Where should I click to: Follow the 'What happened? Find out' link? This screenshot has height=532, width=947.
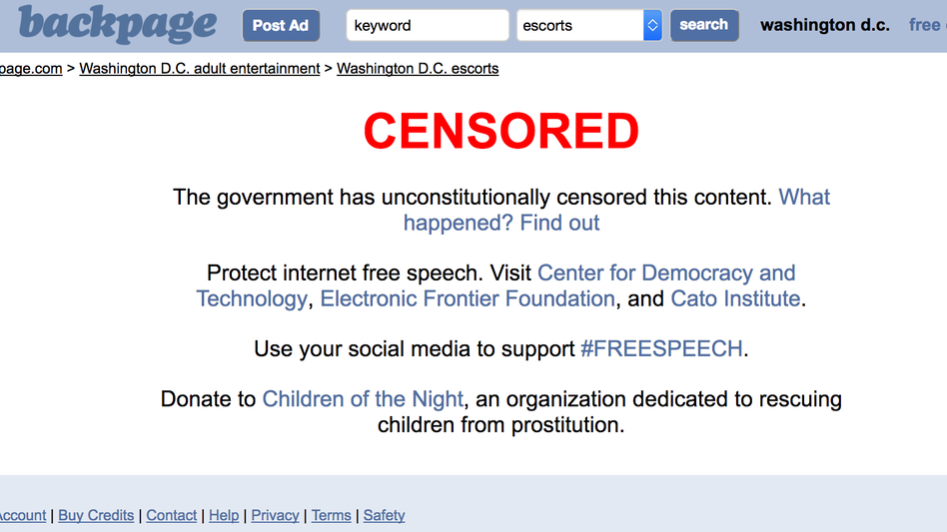[x=616, y=210]
